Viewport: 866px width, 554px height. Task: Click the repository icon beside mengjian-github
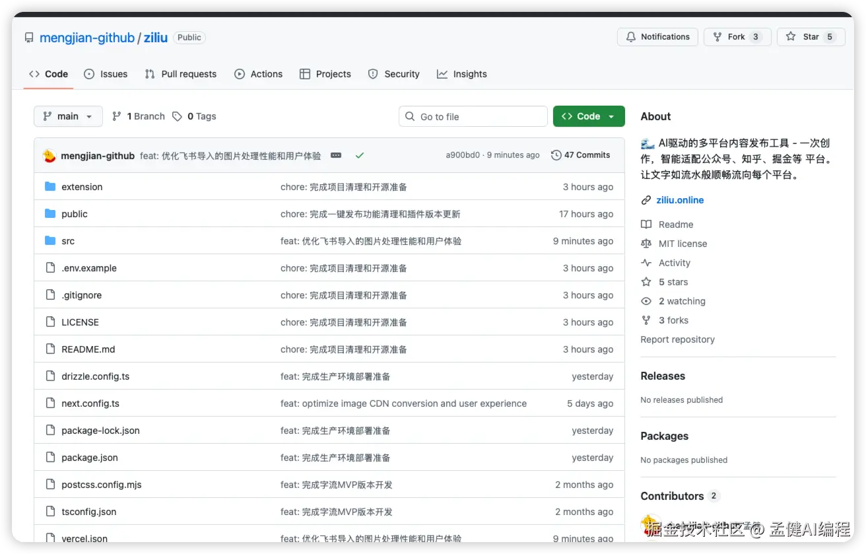[29, 38]
